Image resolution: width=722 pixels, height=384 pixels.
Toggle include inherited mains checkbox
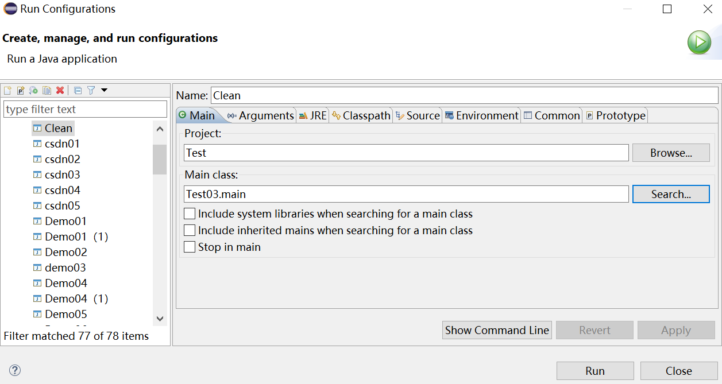[190, 231]
